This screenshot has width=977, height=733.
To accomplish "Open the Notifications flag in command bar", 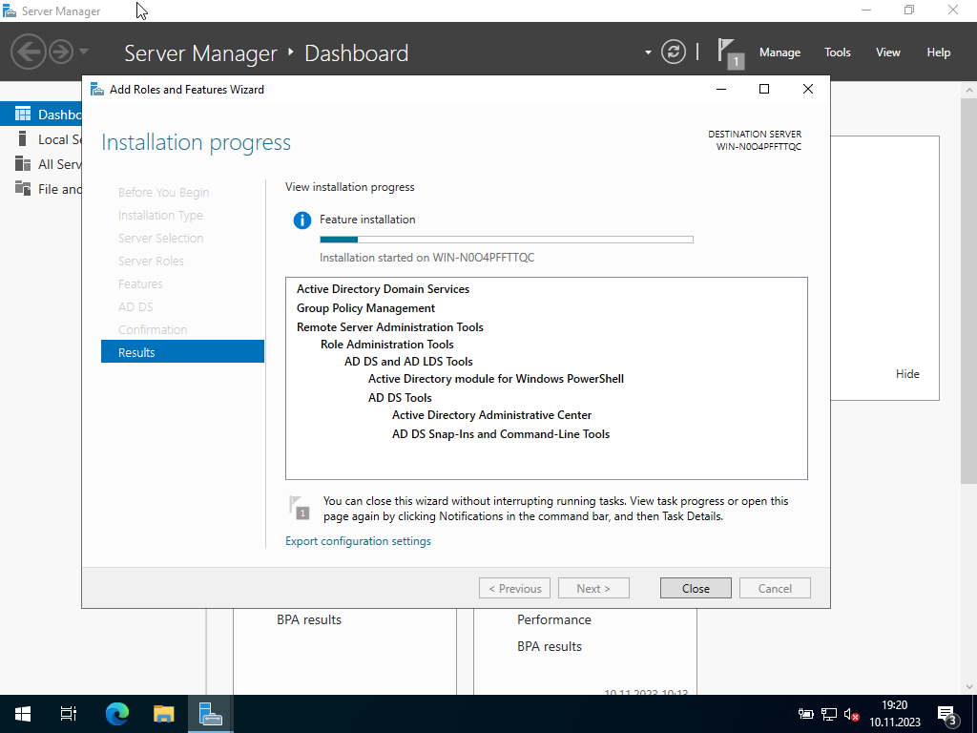I will 730,52.
